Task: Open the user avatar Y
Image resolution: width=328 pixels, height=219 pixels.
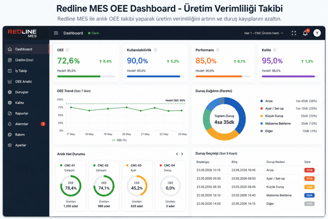Action: pos(317,33)
